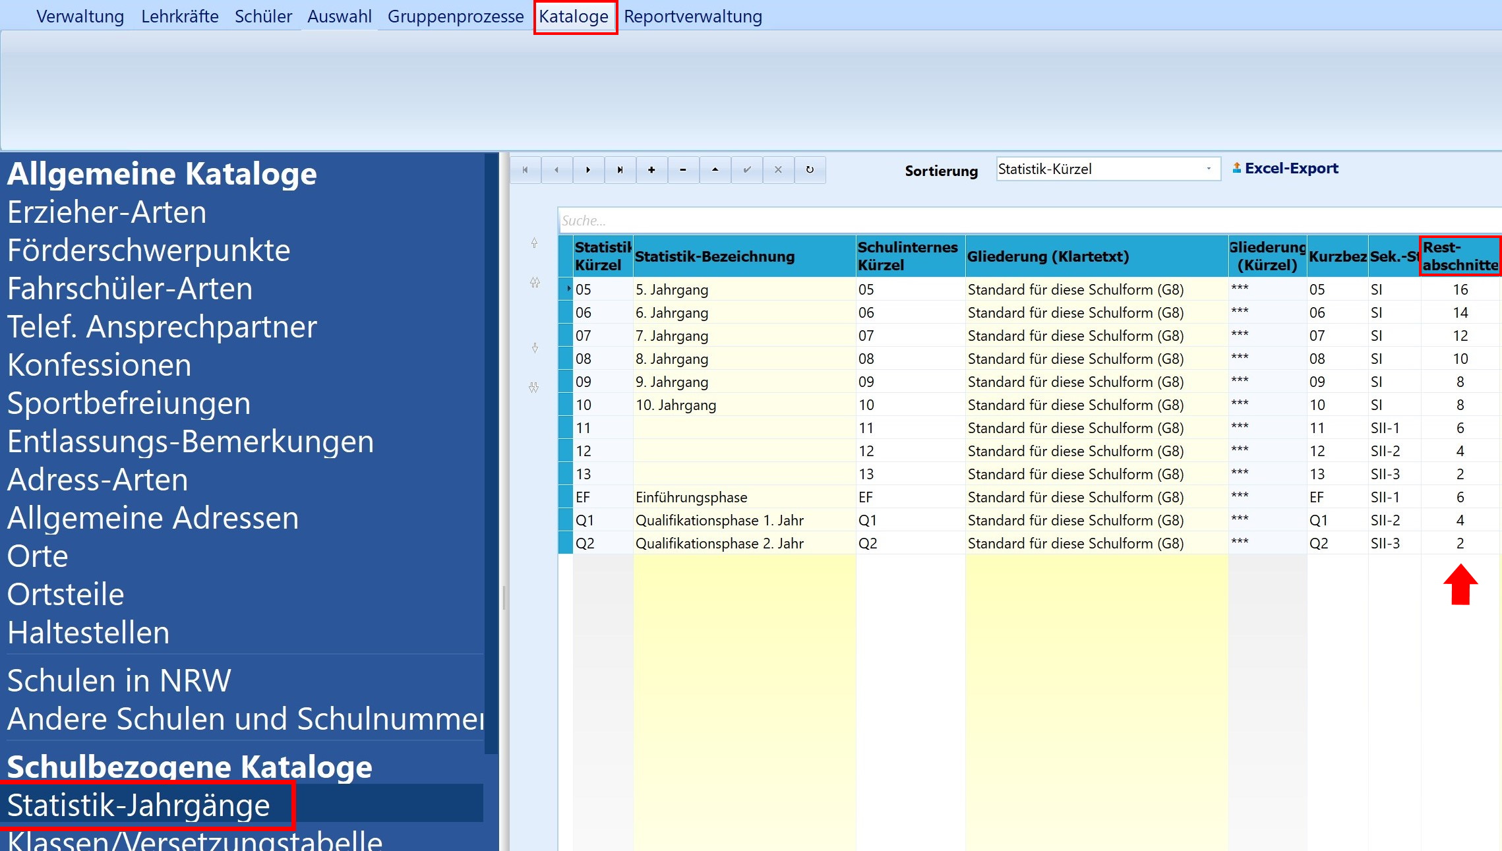This screenshot has width=1502, height=851.
Task: Click the edit record up-triangle button
Action: click(715, 170)
